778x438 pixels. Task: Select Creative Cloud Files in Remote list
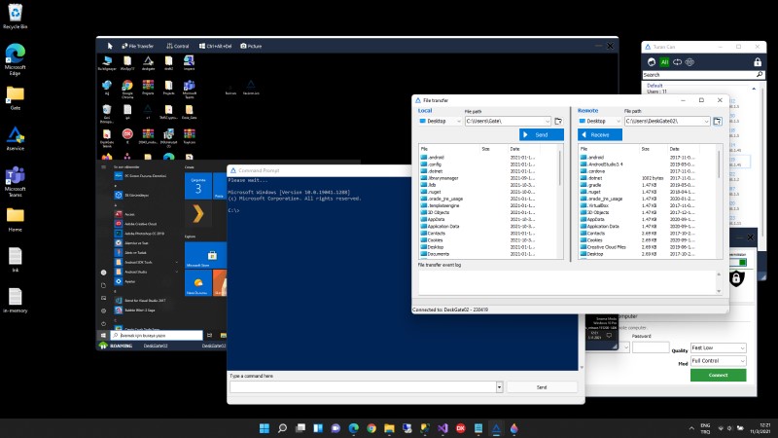[603, 247]
